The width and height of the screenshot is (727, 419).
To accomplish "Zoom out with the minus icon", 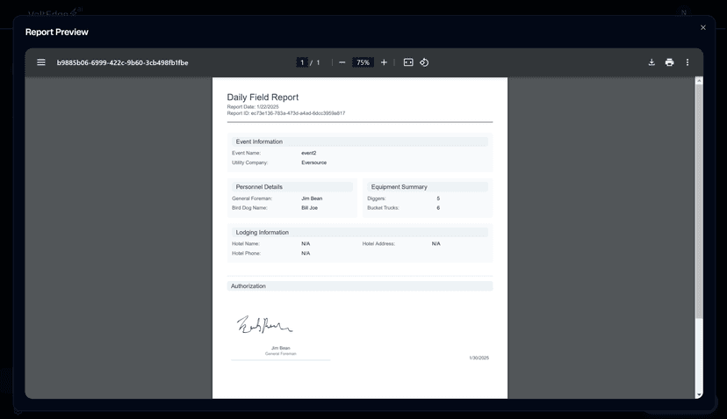I will [x=342, y=62].
